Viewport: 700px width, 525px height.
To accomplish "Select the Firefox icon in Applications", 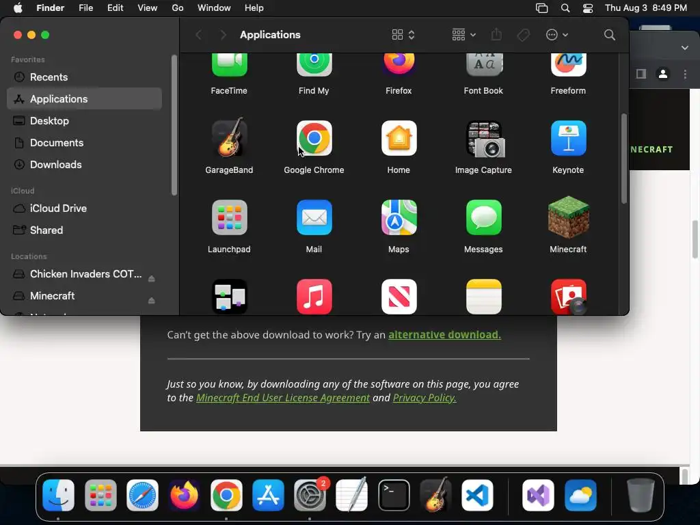I will click(399, 64).
